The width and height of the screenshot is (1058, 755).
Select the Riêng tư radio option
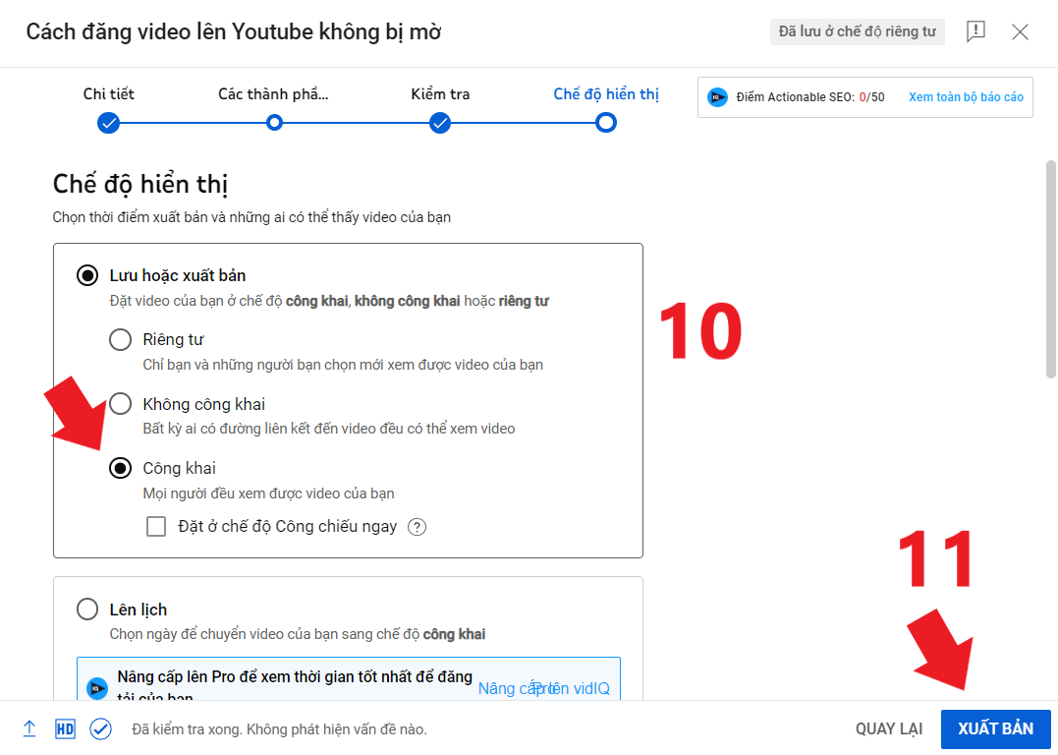pos(120,340)
